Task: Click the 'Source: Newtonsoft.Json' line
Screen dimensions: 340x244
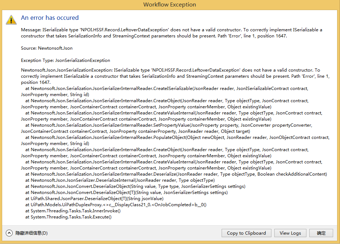Action: pos(47,48)
